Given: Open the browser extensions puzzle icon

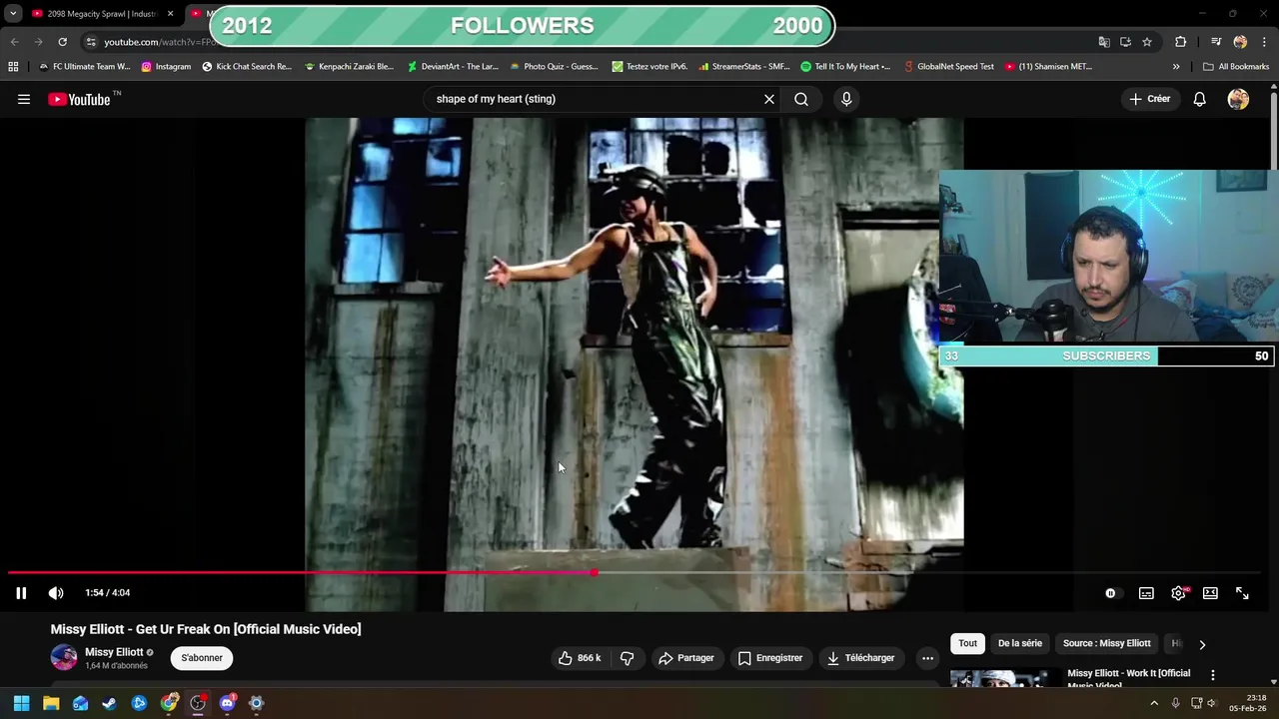Looking at the screenshot, I should pos(1180,42).
